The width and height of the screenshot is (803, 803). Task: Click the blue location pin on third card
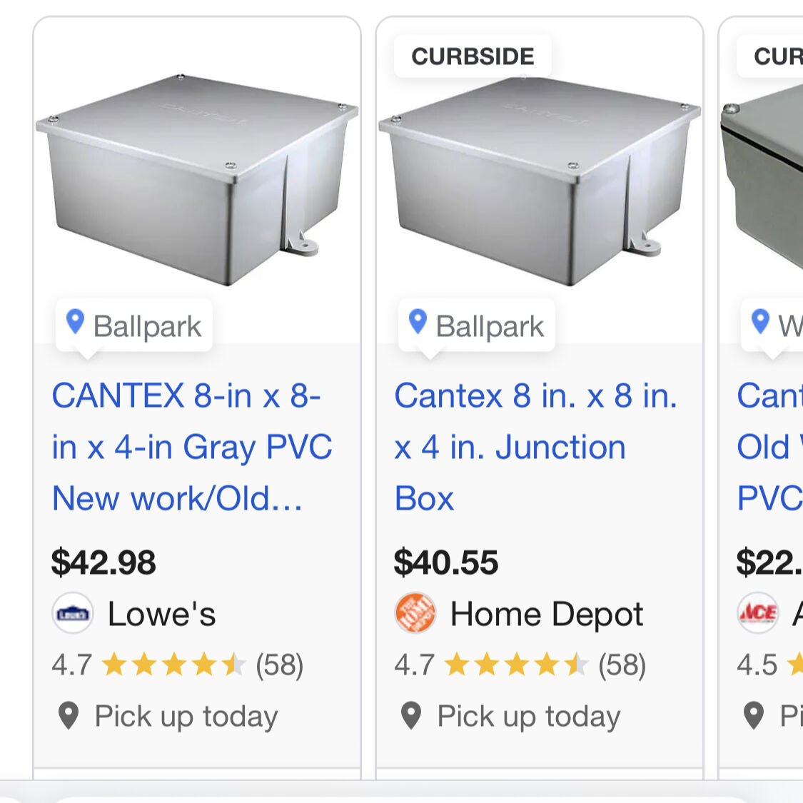(x=761, y=323)
